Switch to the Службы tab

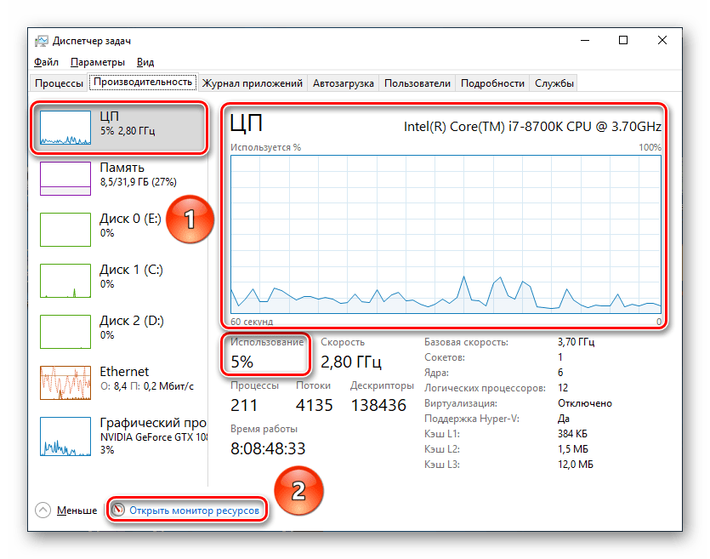click(x=554, y=83)
